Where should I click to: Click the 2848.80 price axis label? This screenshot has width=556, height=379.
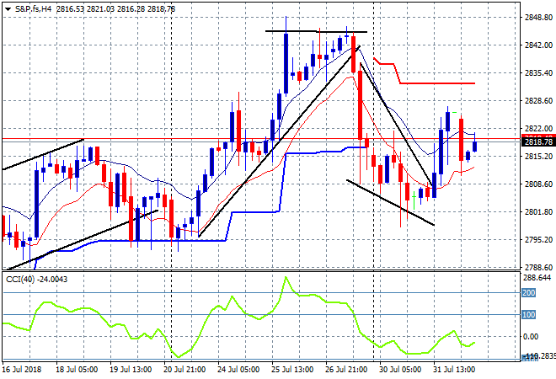538,18
